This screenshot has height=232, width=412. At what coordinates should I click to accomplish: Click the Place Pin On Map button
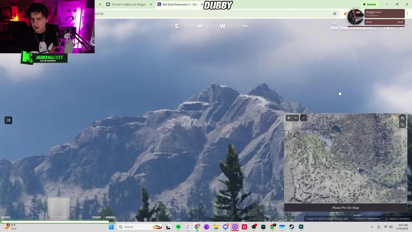345,208
